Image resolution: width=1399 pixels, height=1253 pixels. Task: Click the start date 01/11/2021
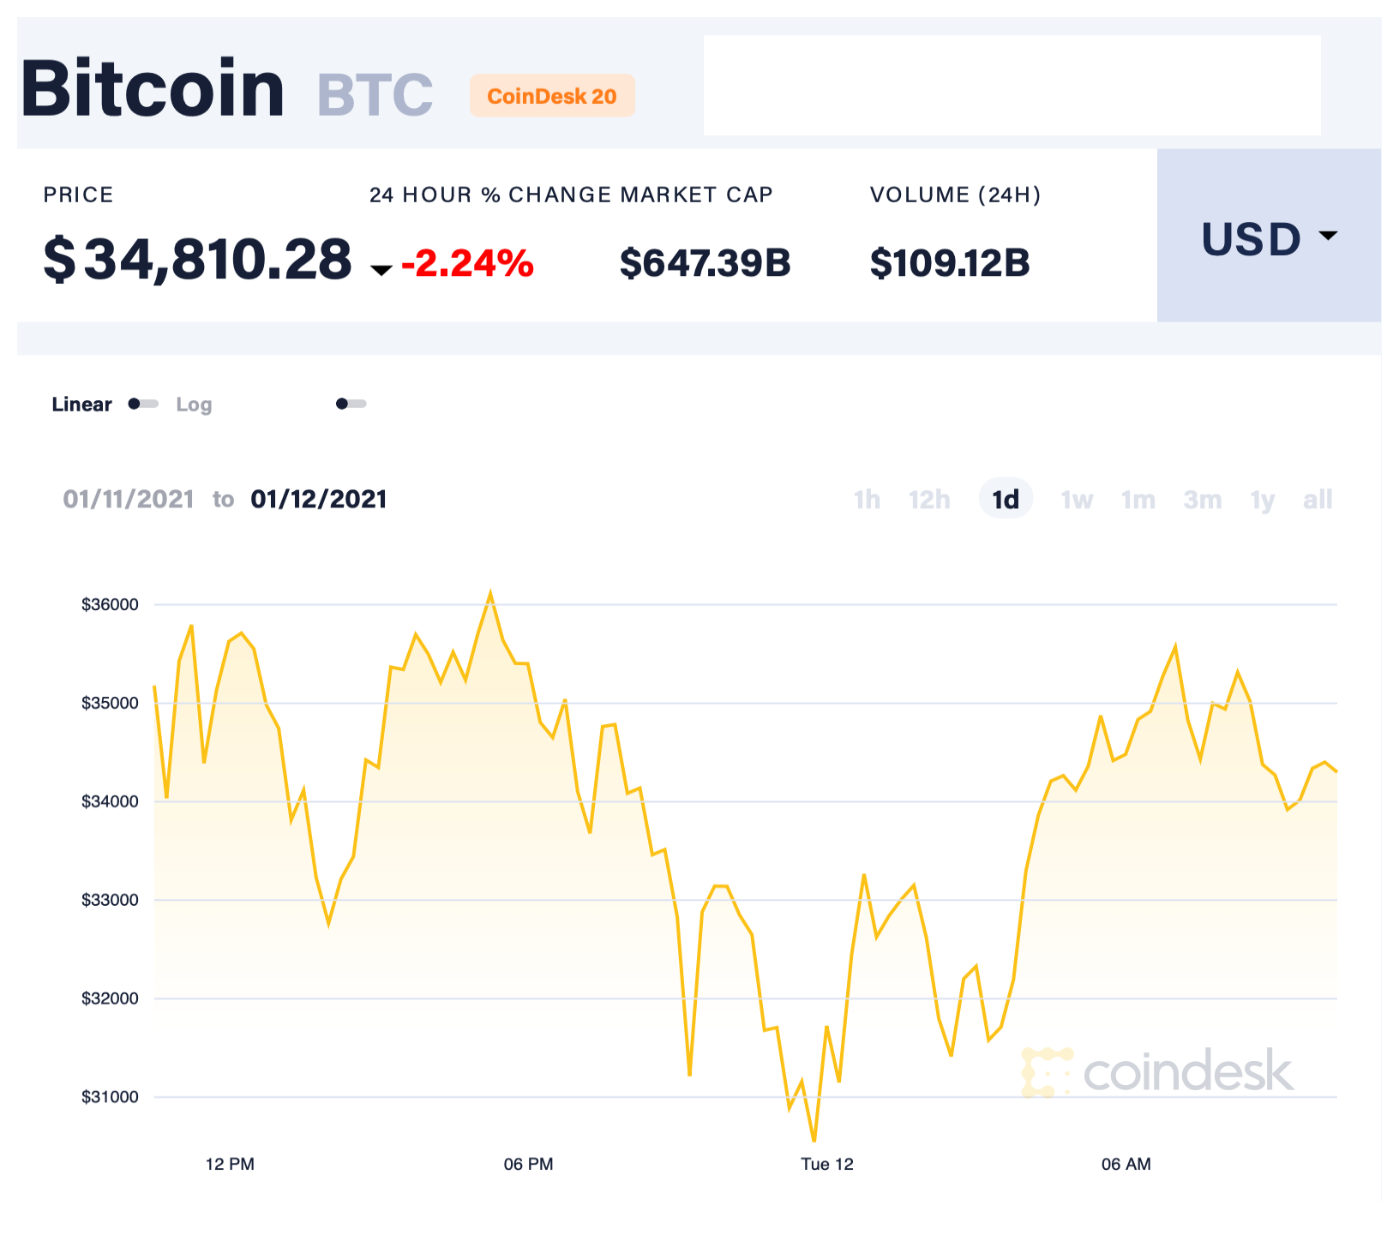pyautogui.click(x=129, y=500)
